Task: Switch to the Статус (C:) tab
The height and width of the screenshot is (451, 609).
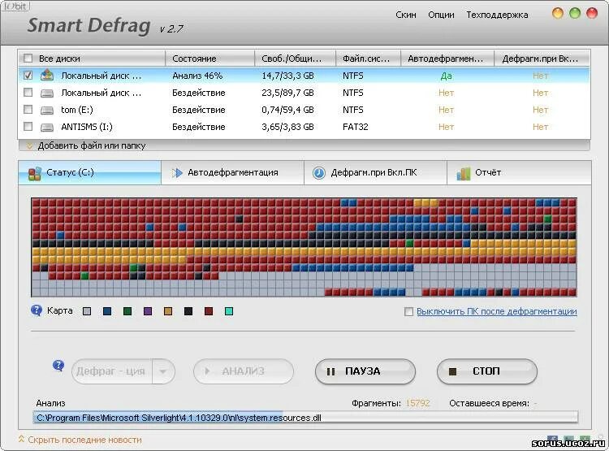Action: pos(89,172)
